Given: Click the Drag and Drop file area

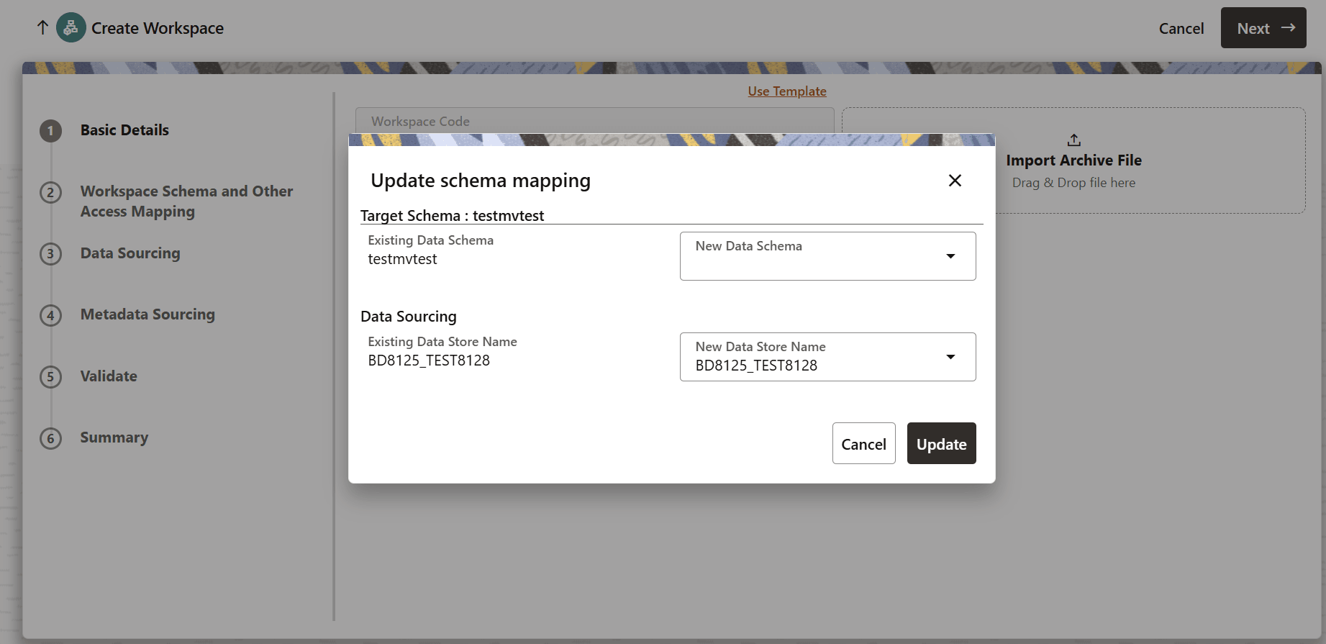Looking at the screenshot, I should point(1073,182).
